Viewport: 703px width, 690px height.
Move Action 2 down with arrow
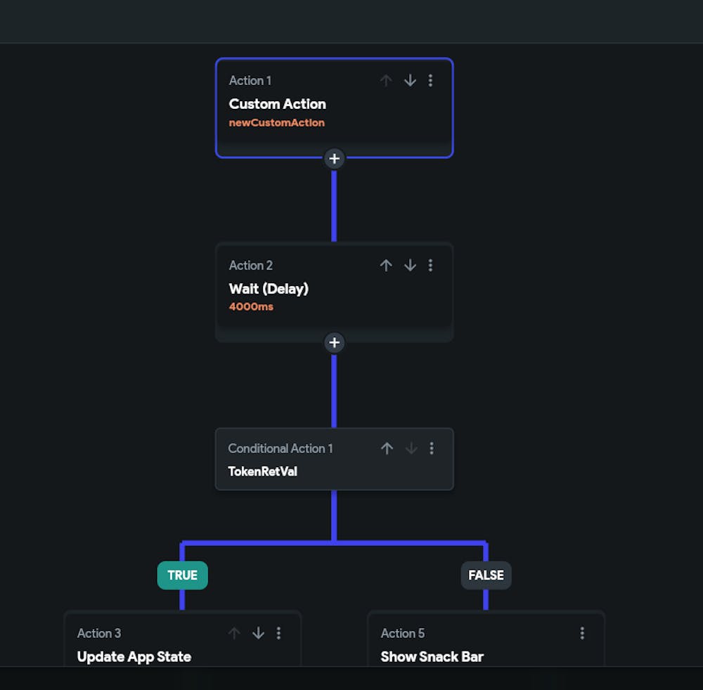click(x=410, y=266)
